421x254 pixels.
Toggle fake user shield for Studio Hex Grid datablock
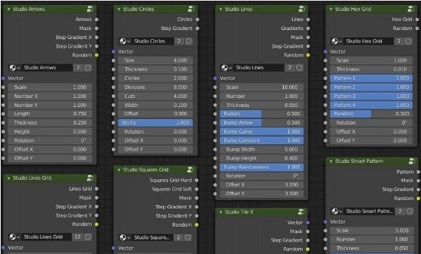pos(408,41)
